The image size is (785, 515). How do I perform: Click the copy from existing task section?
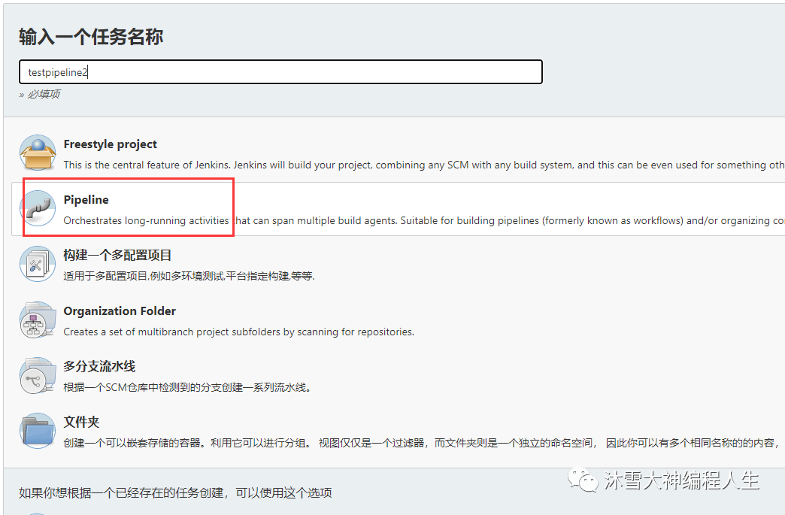175,493
